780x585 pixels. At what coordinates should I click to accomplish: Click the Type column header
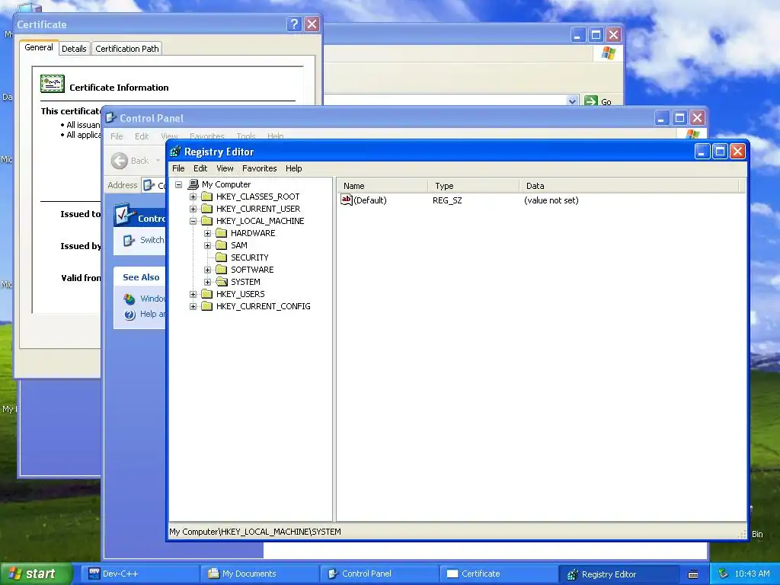click(x=473, y=186)
